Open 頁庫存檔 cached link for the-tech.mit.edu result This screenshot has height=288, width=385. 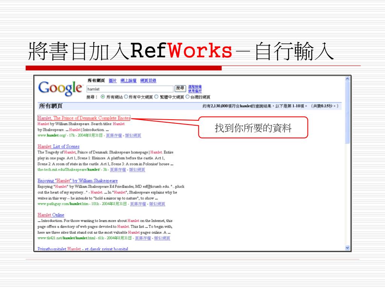118,169
